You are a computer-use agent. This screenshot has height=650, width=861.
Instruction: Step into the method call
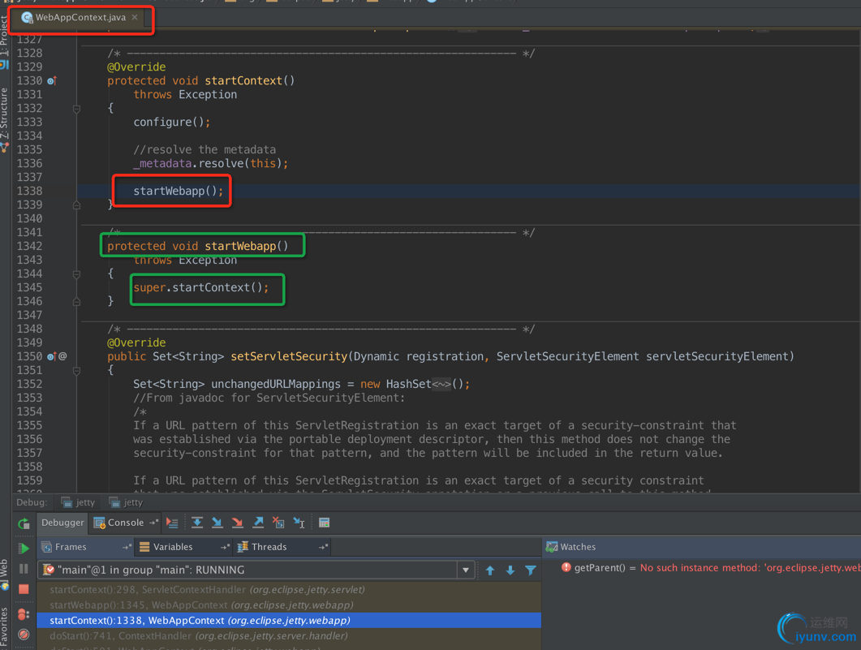click(217, 523)
